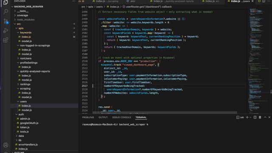
Task: Click the terminal prompt line
Action: pyautogui.click(x=115, y=125)
